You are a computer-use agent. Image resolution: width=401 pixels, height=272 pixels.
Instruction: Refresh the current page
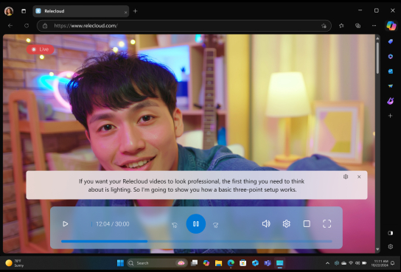pyautogui.click(x=27, y=26)
